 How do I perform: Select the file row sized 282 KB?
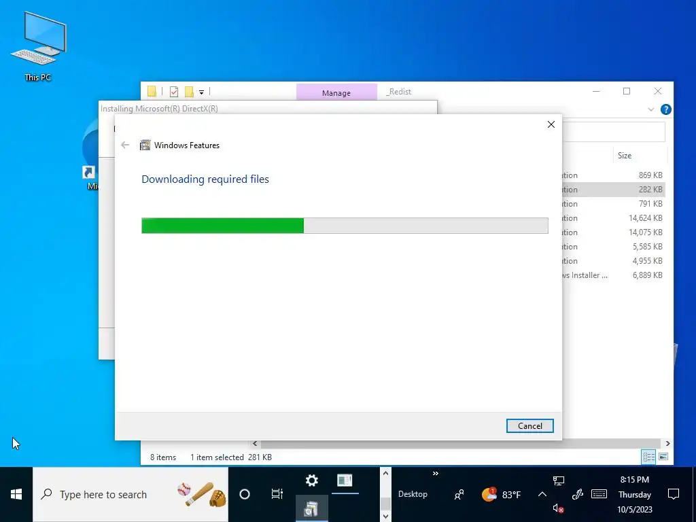point(614,190)
